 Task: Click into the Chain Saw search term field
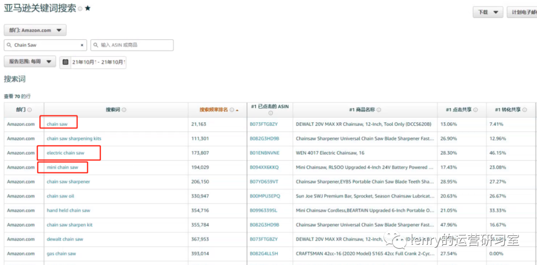point(46,45)
